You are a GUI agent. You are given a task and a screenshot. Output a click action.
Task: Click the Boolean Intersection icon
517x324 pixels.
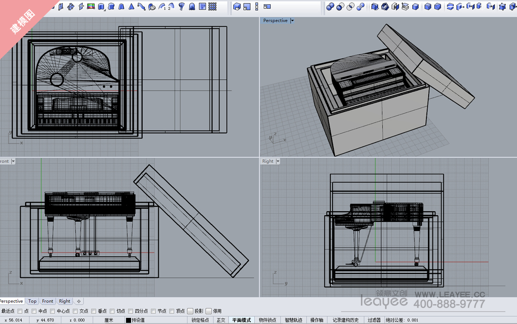351,6
